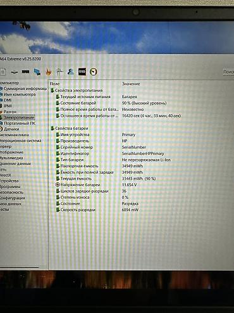Expand the Операционная система category
Screen dimensions: 234x313
click(x=21, y=141)
